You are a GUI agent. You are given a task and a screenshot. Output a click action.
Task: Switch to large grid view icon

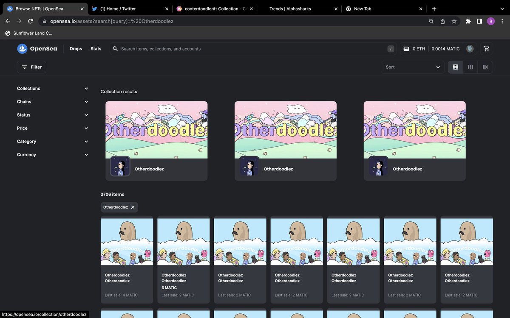pos(470,67)
